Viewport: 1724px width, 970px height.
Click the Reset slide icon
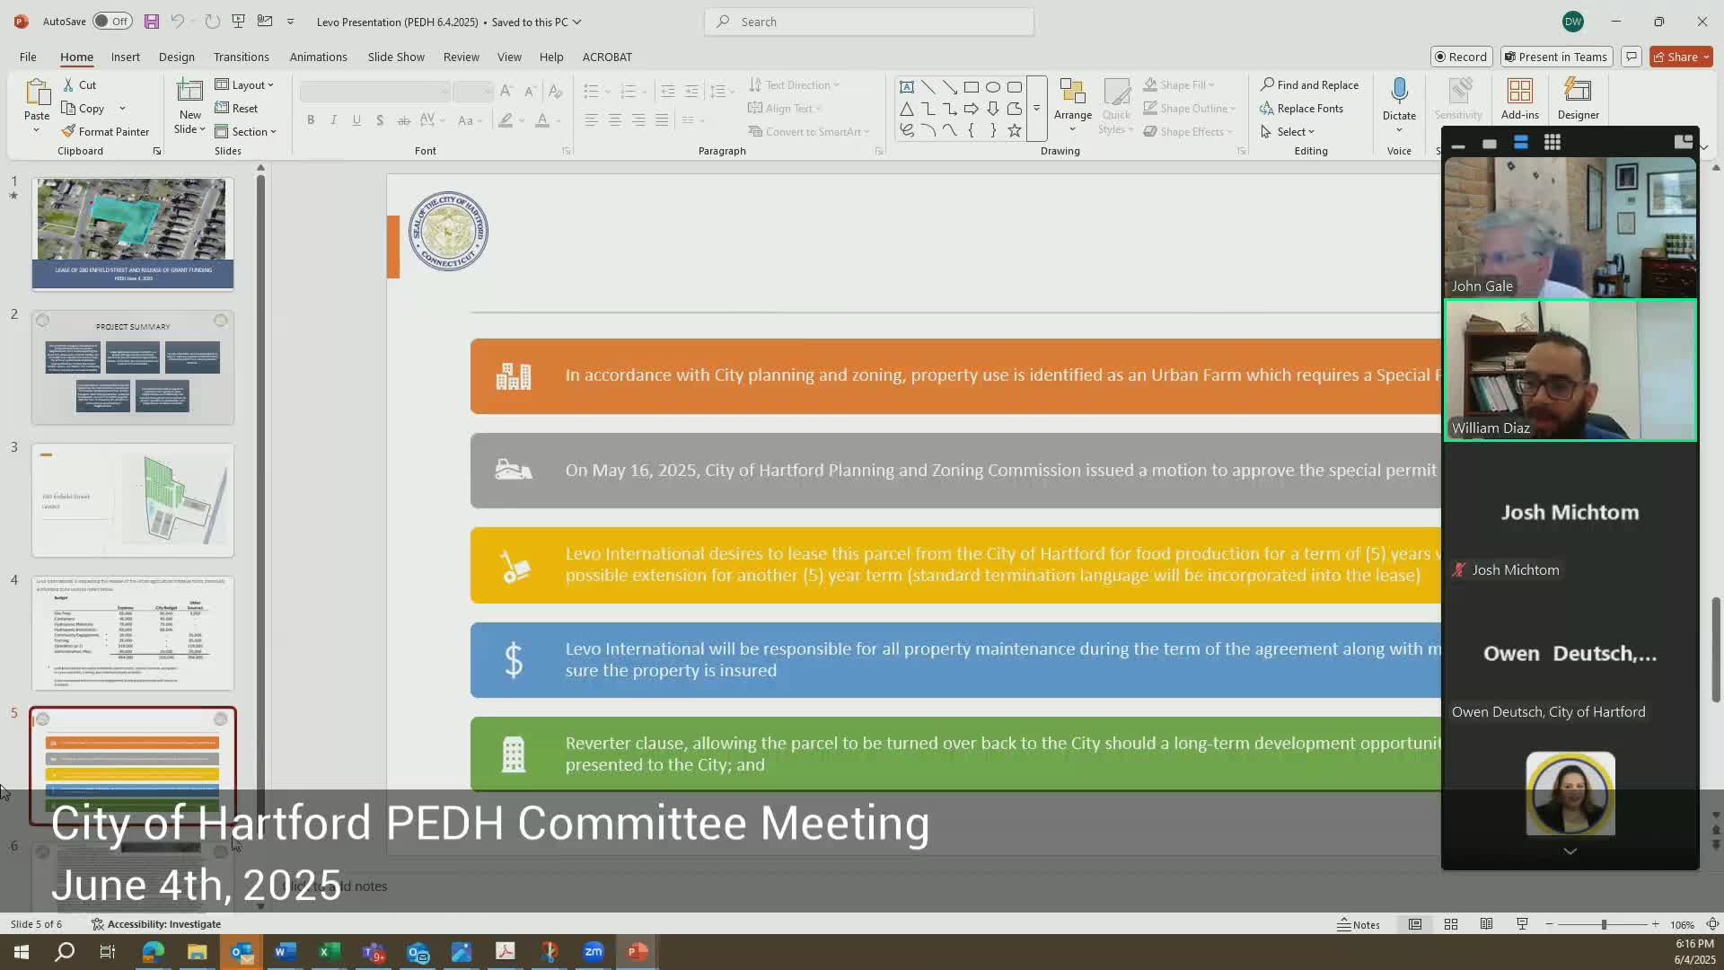point(222,108)
